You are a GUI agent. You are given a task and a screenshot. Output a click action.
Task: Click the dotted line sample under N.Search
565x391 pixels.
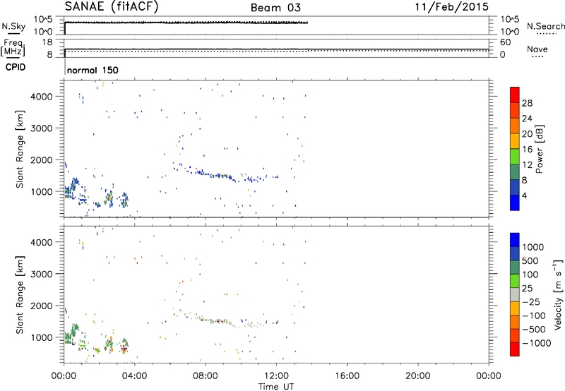click(x=546, y=34)
